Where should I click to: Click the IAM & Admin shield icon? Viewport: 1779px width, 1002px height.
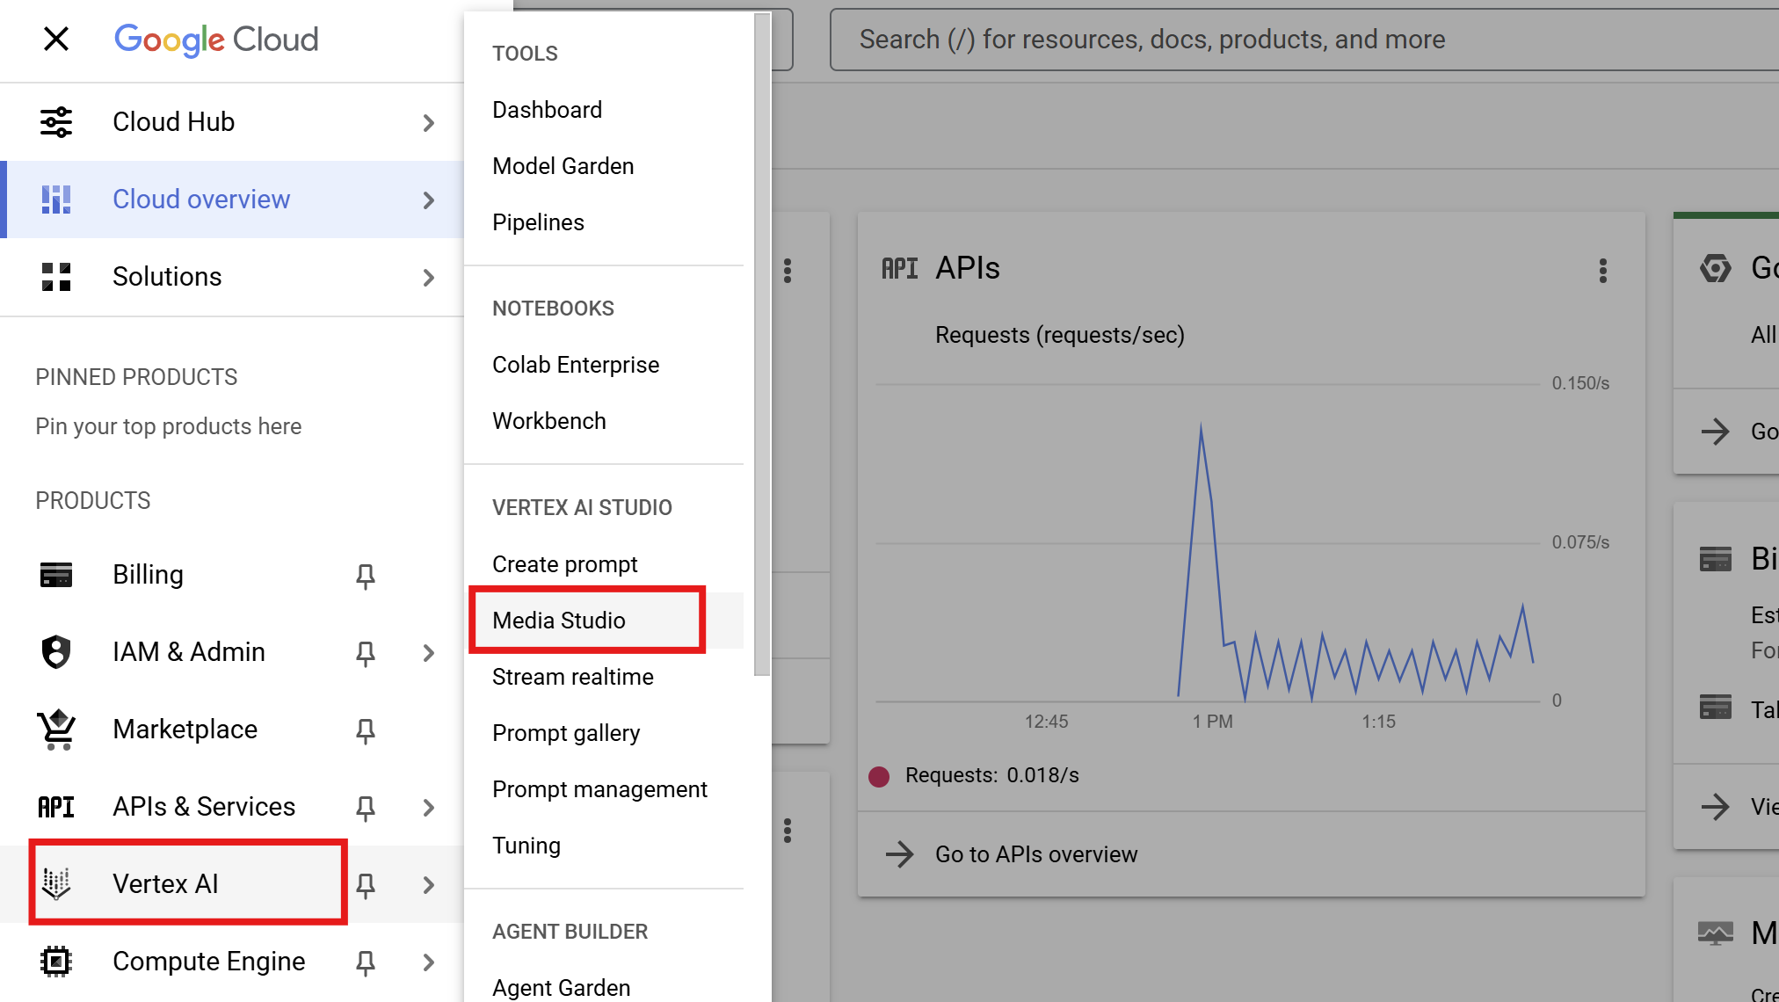(56, 652)
